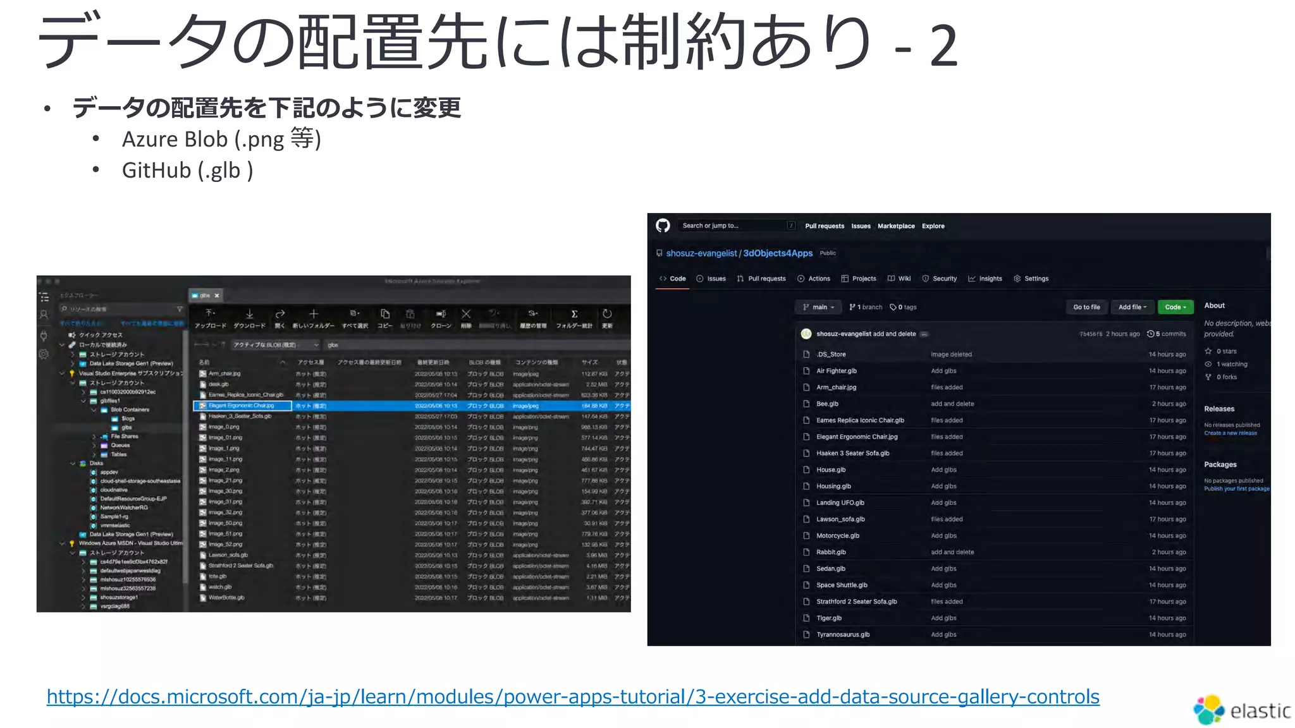Open the Wiki tab

click(899, 279)
